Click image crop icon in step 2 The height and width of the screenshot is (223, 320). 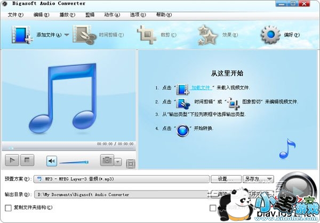234,103
